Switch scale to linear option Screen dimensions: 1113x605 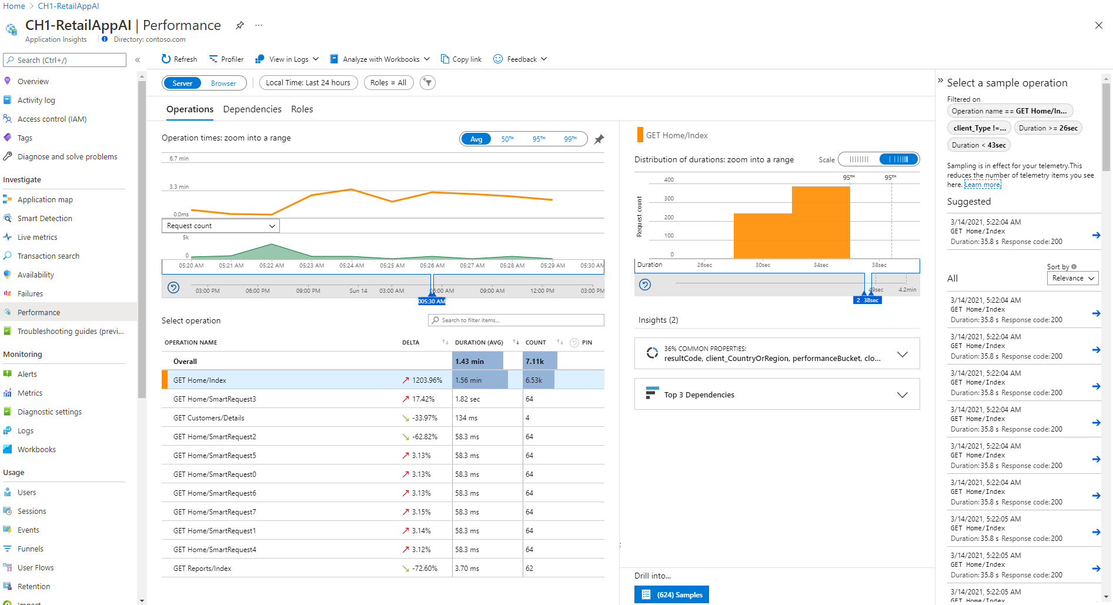[x=858, y=159]
